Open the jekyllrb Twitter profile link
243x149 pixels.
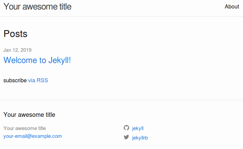tap(140, 138)
